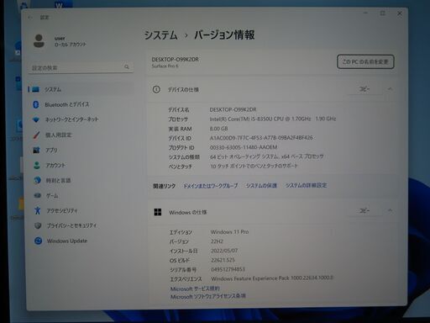Viewport: 430px width, 323px height.
Task: Collapse the デバイスの仕様 section chevron
Action: 390,89
